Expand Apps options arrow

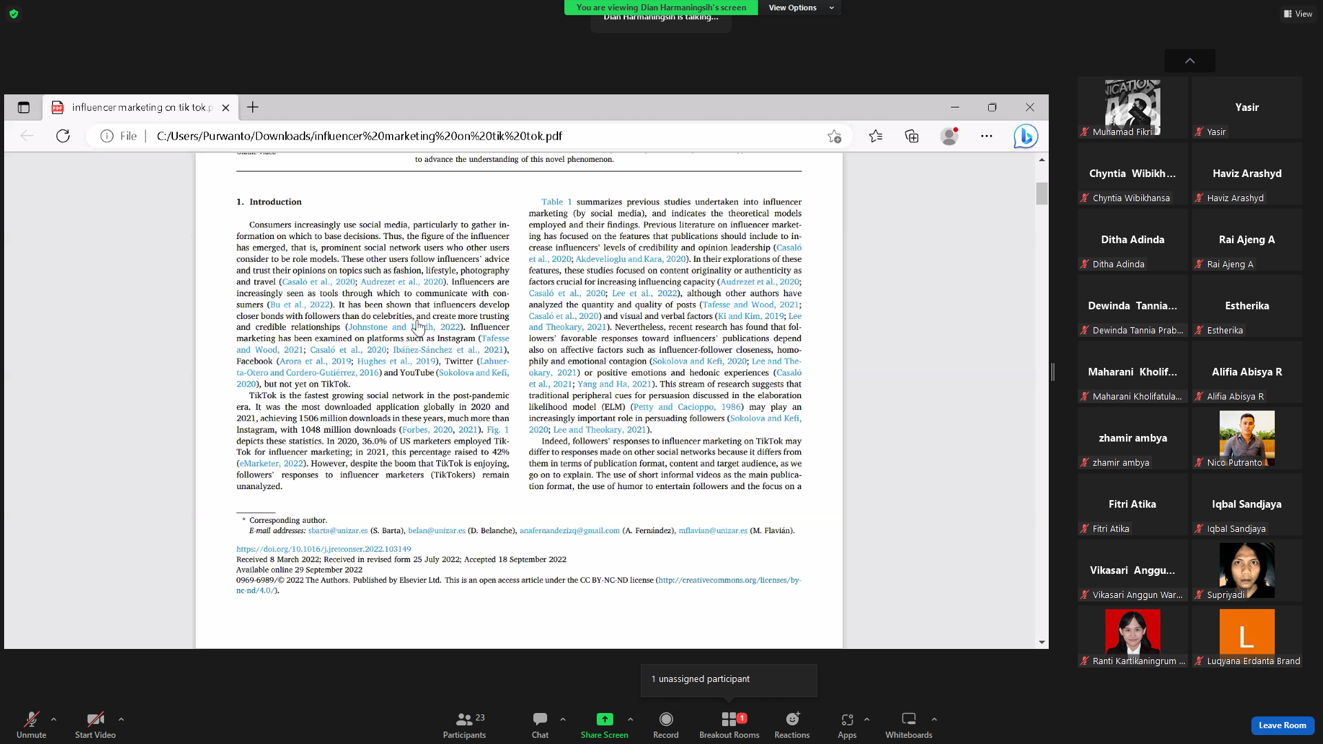point(867,719)
